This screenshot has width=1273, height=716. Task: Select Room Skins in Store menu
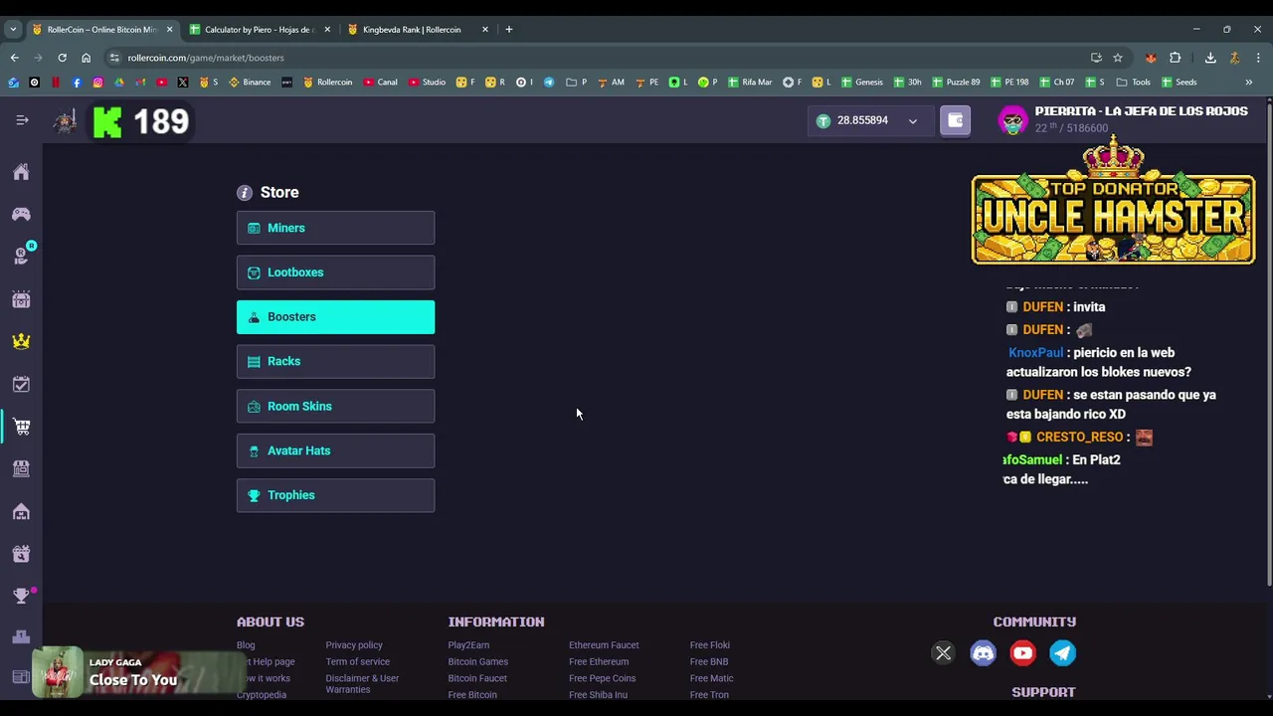coord(335,406)
